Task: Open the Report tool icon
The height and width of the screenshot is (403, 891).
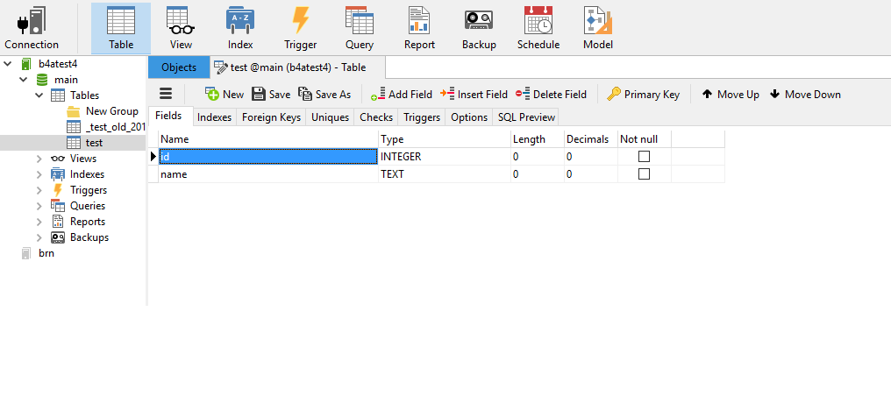Action: coord(419,28)
